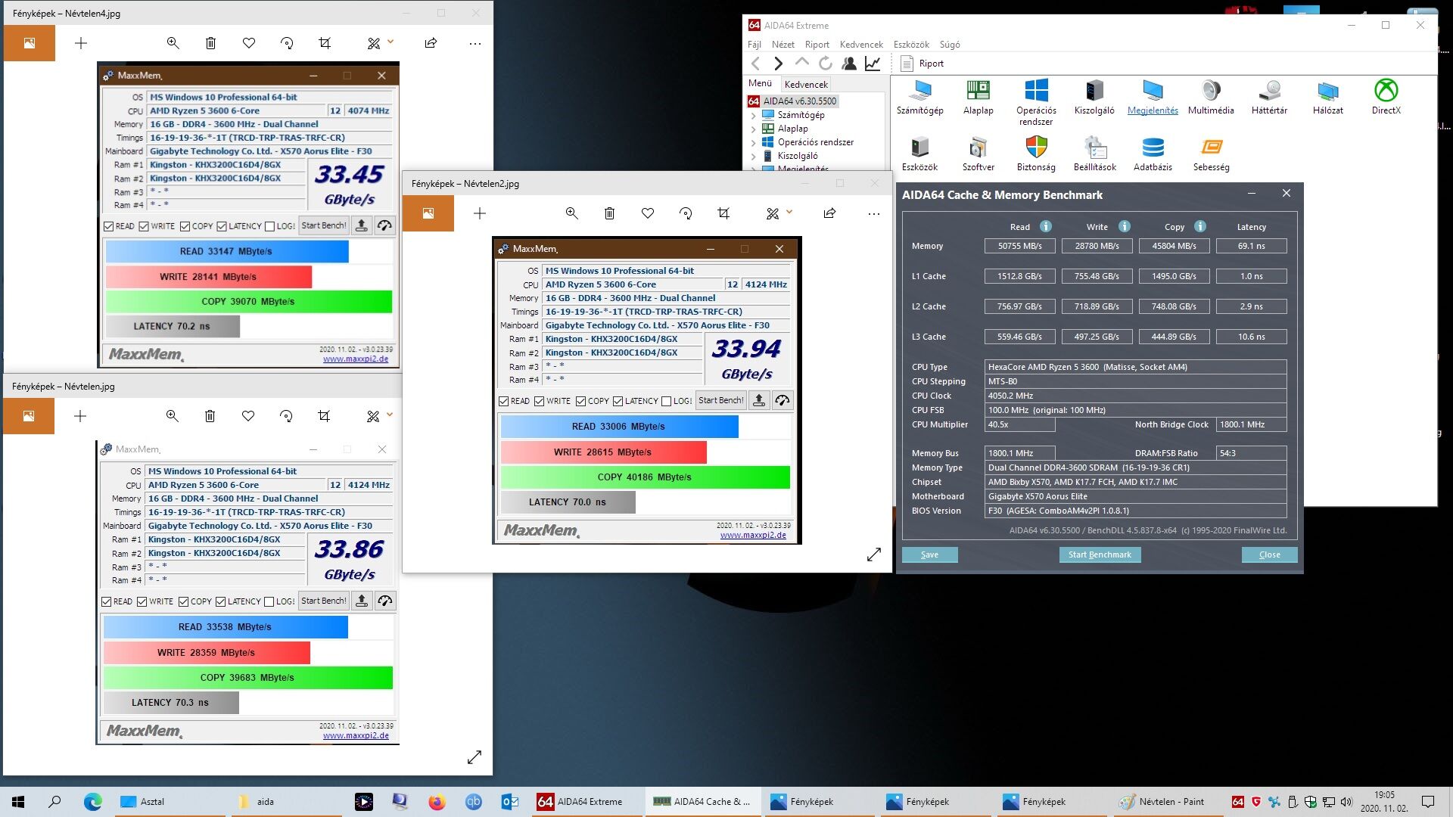Open more options ellipsis in Névtelen4.jpg window
The width and height of the screenshot is (1453, 817).
(x=475, y=44)
